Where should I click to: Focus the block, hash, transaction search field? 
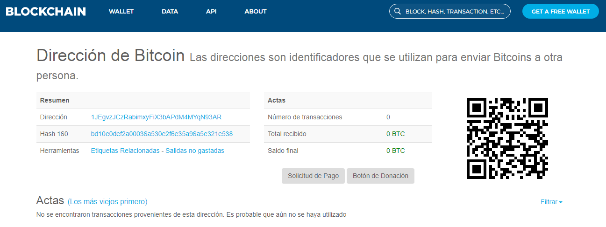coord(455,12)
